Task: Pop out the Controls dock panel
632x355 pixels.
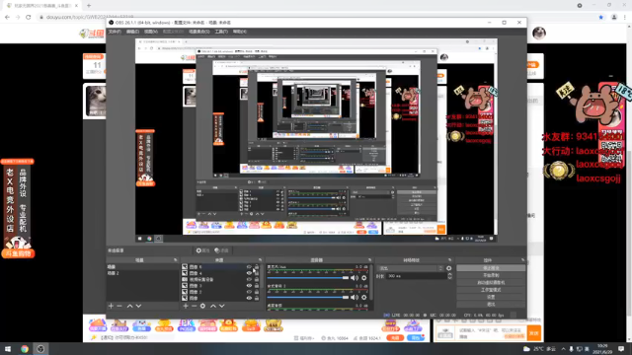Action: [x=522, y=260]
